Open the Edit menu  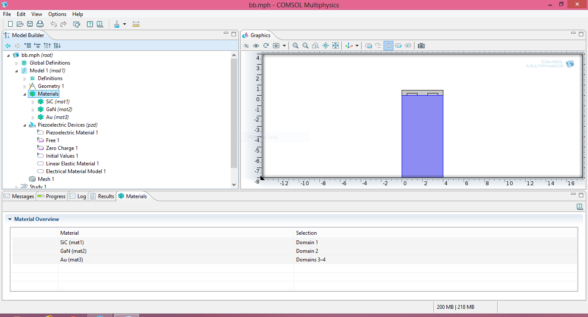[x=21, y=14]
